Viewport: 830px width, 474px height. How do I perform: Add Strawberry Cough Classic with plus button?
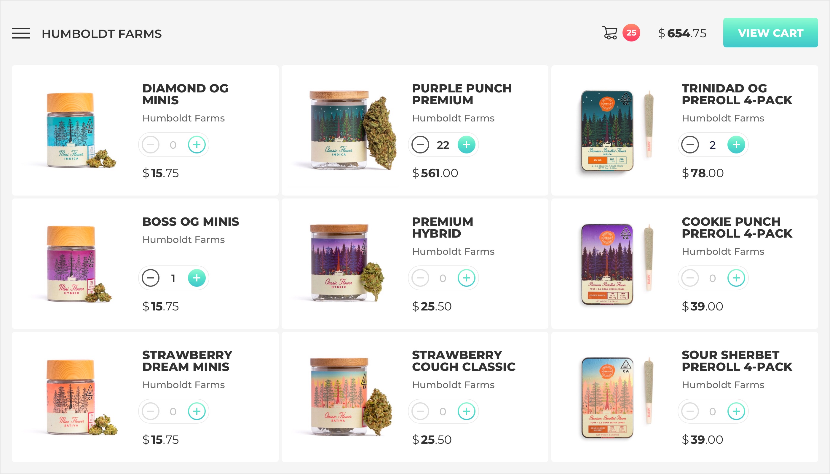click(466, 411)
